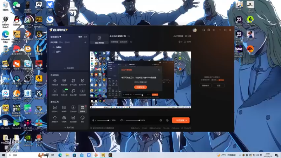Select the second scene tab
The width and height of the screenshot is (281, 158).
coord(61,42)
